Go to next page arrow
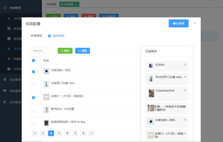 click(92, 133)
